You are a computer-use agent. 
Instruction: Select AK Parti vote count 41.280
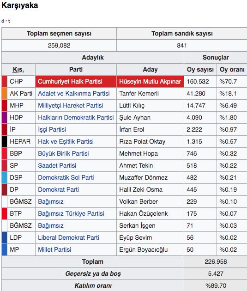pos(196,93)
